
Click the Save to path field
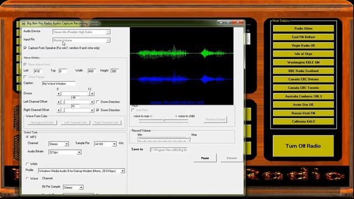coord(169,150)
